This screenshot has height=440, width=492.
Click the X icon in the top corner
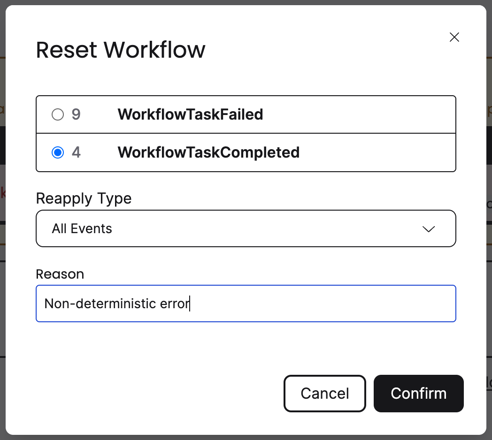(x=454, y=37)
